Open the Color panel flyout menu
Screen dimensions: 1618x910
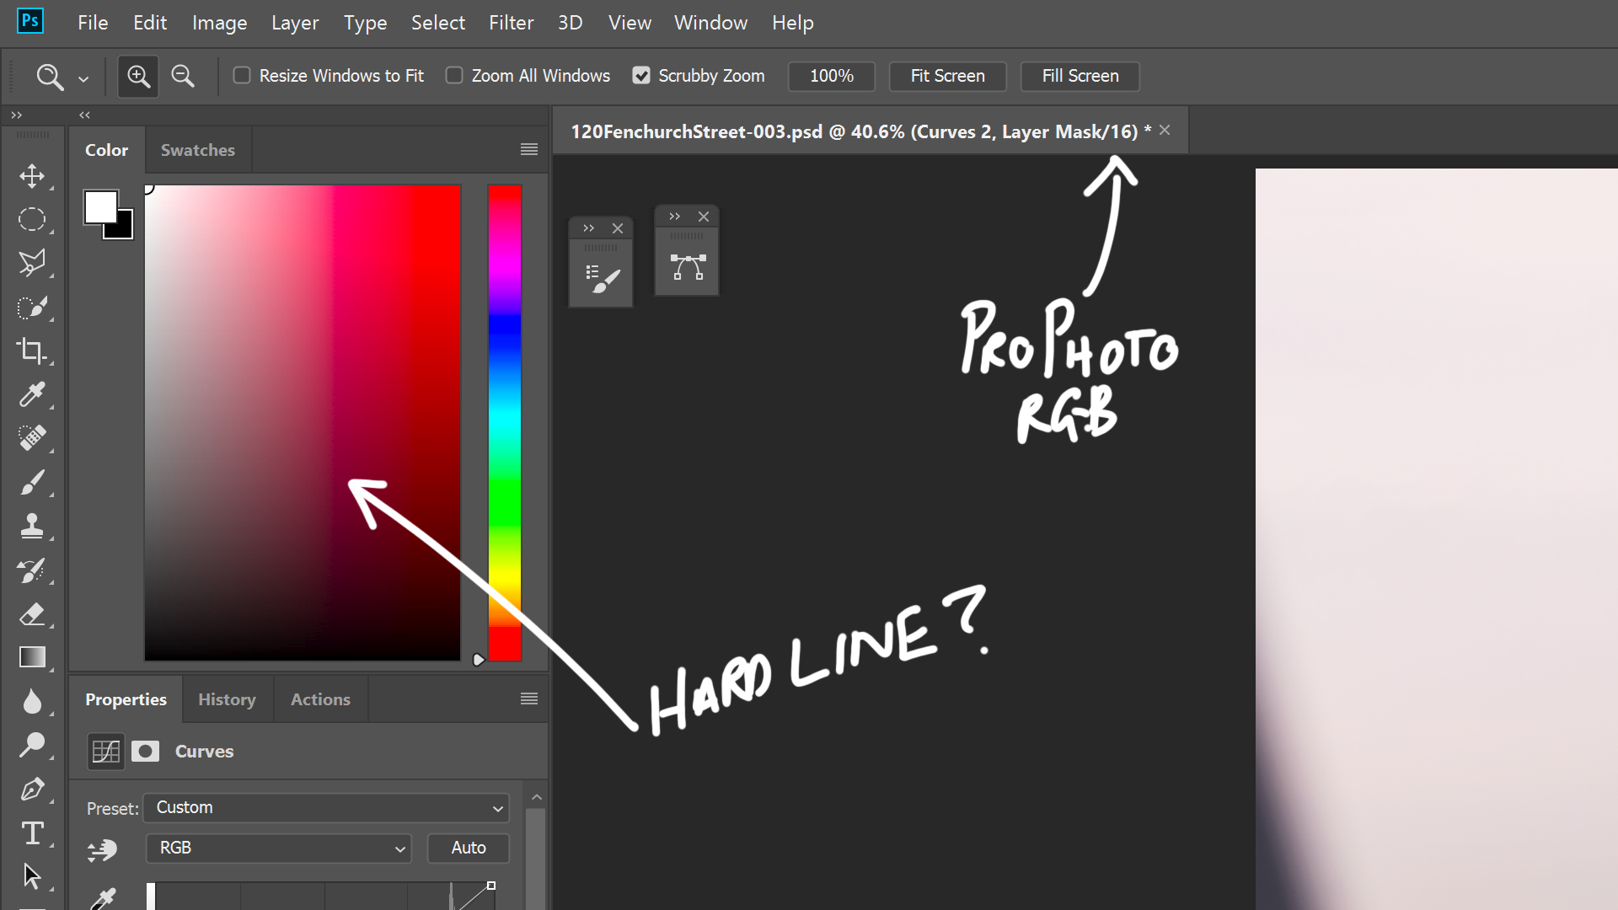pyautogui.click(x=528, y=149)
